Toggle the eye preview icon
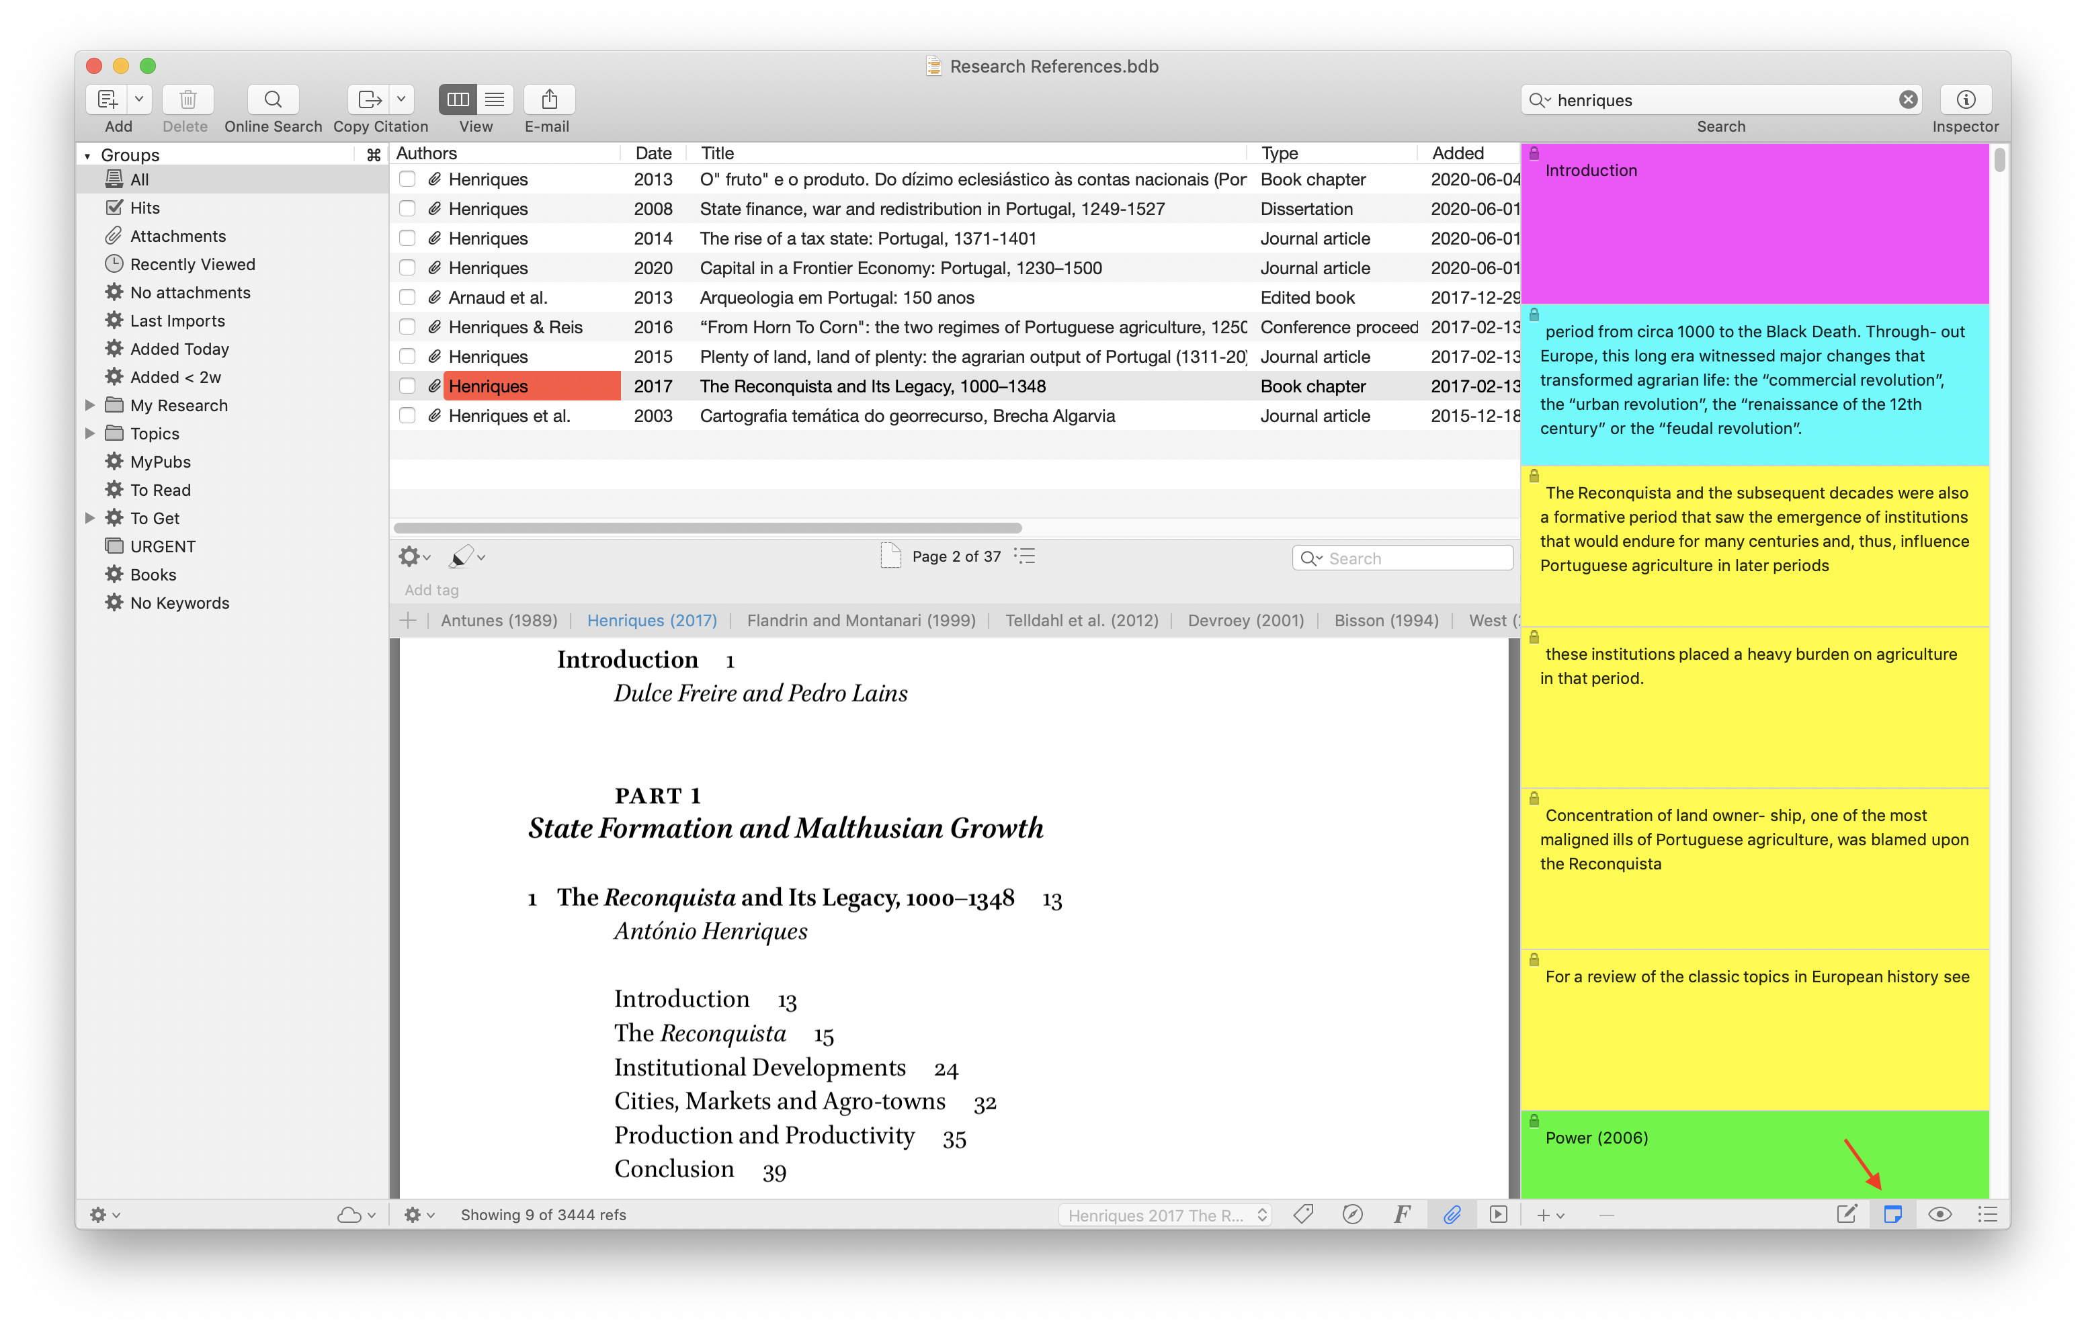Image resolution: width=2086 pixels, height=1329 pixels. 1939,1214
